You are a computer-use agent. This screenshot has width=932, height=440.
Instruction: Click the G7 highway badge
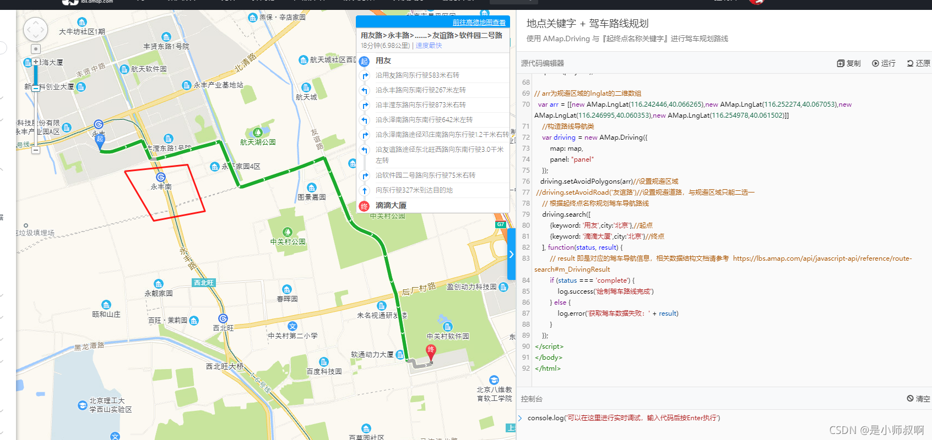pos(500,224)
